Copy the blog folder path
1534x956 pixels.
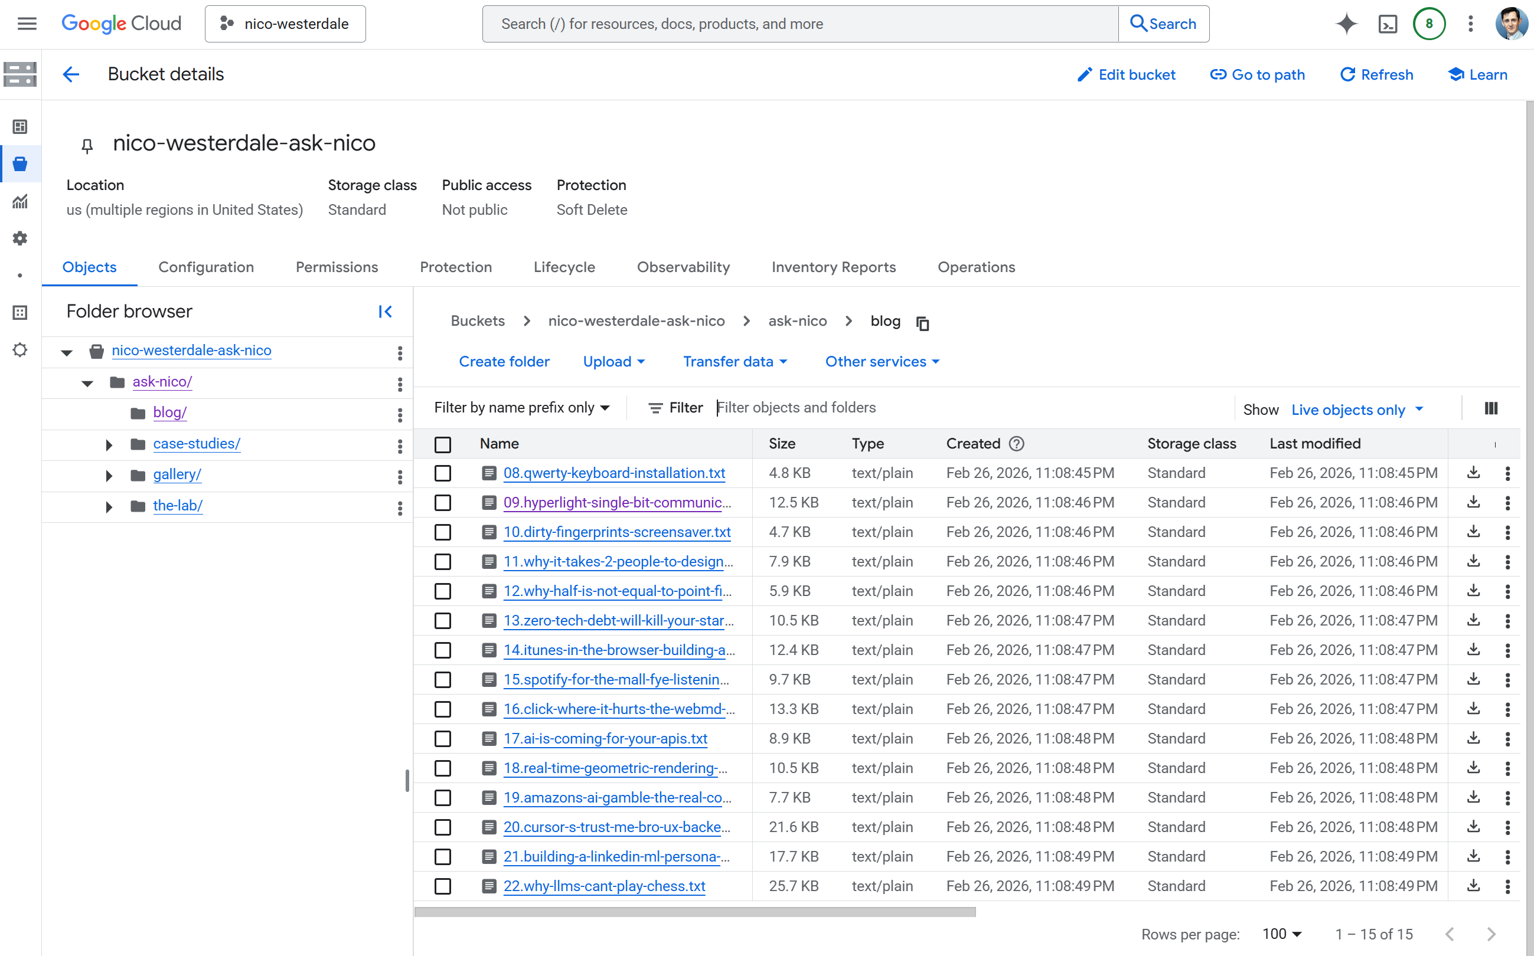click(922, 323)
